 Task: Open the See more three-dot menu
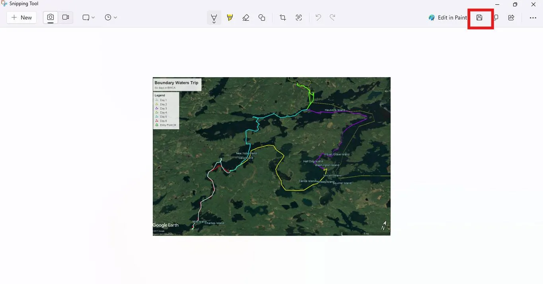533,18
